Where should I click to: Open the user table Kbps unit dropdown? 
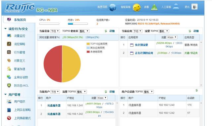click(102, 98)
